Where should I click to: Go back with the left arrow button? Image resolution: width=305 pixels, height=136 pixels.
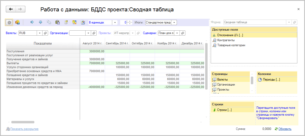[11, 9]
